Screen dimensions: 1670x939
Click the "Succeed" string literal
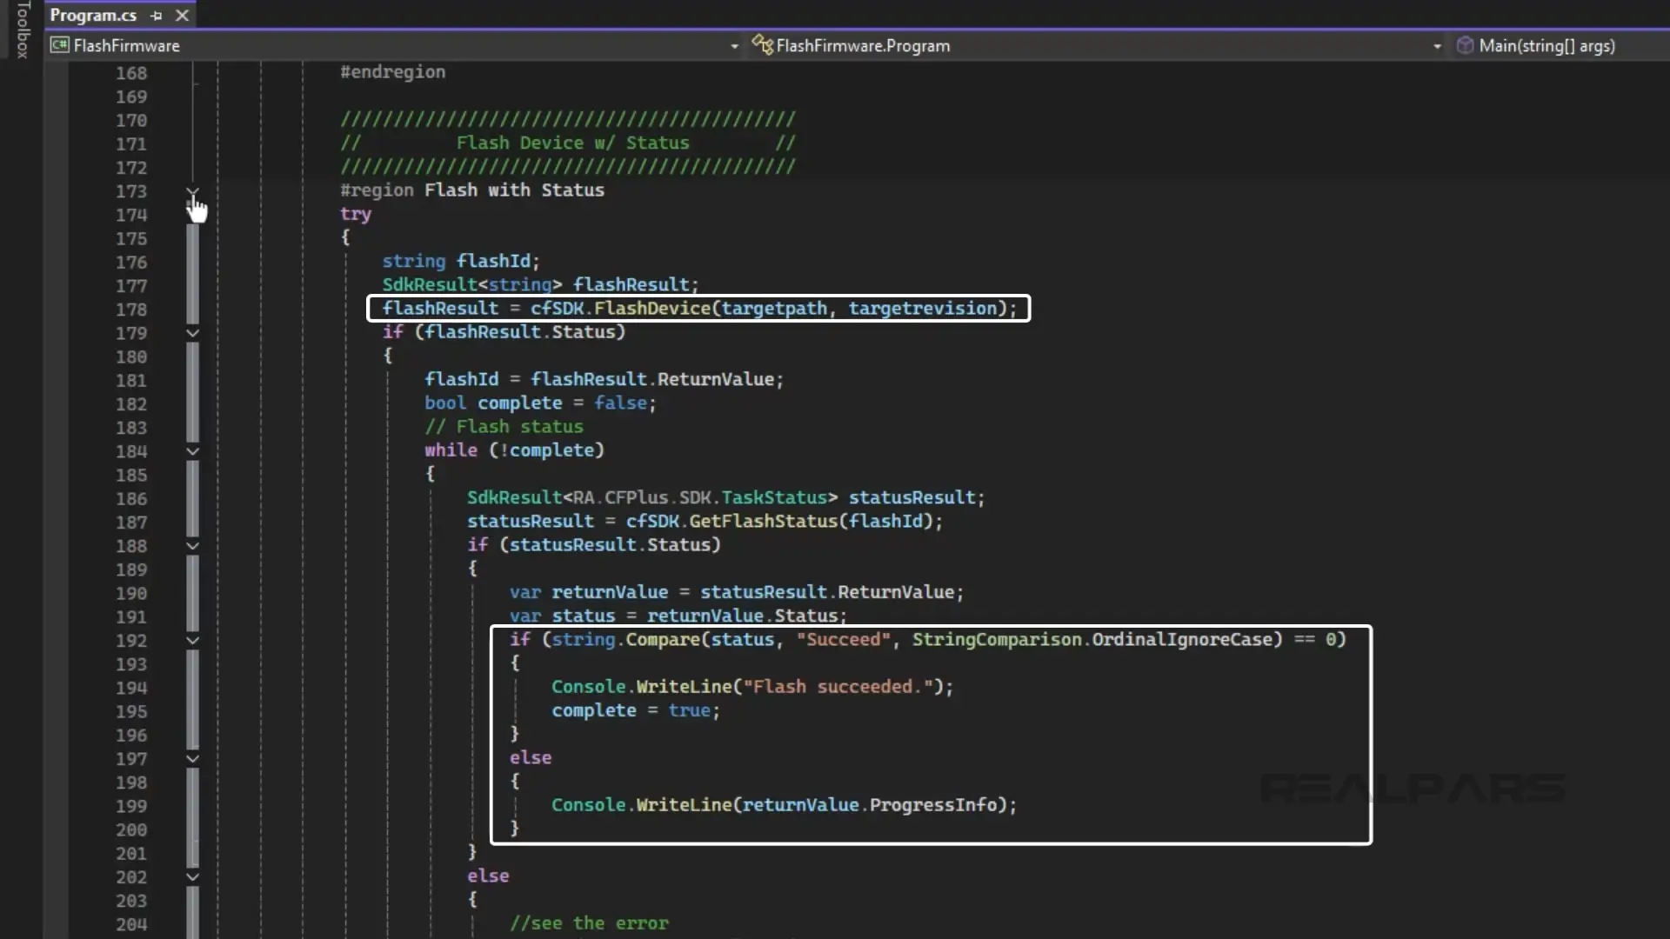pos(843,640)
